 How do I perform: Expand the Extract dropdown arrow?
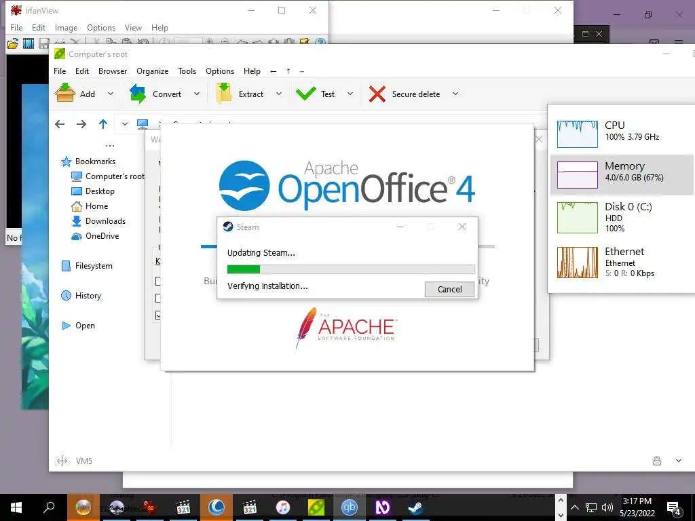tap(279, 94)
